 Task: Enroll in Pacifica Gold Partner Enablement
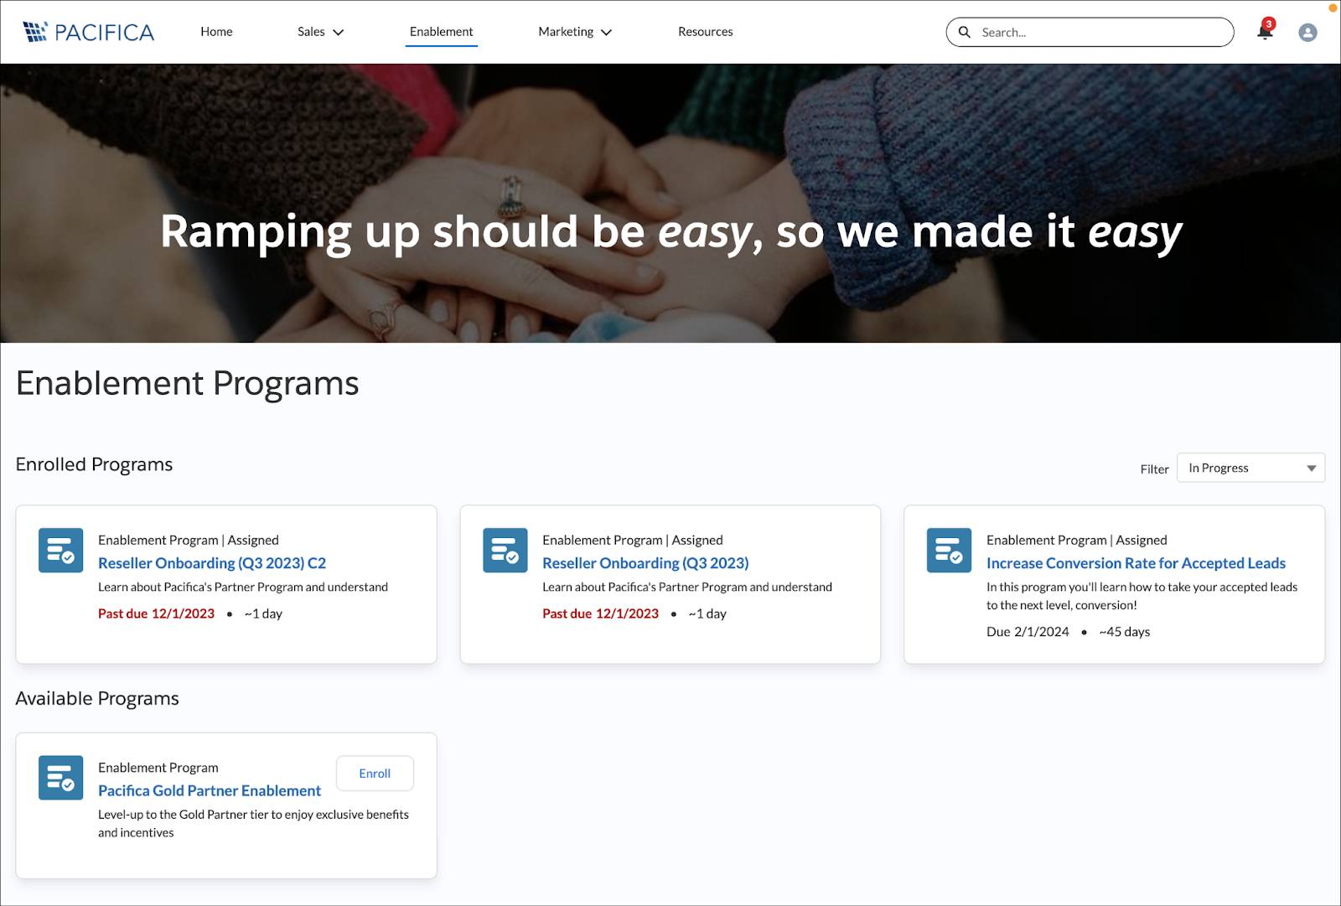(375, 774)
